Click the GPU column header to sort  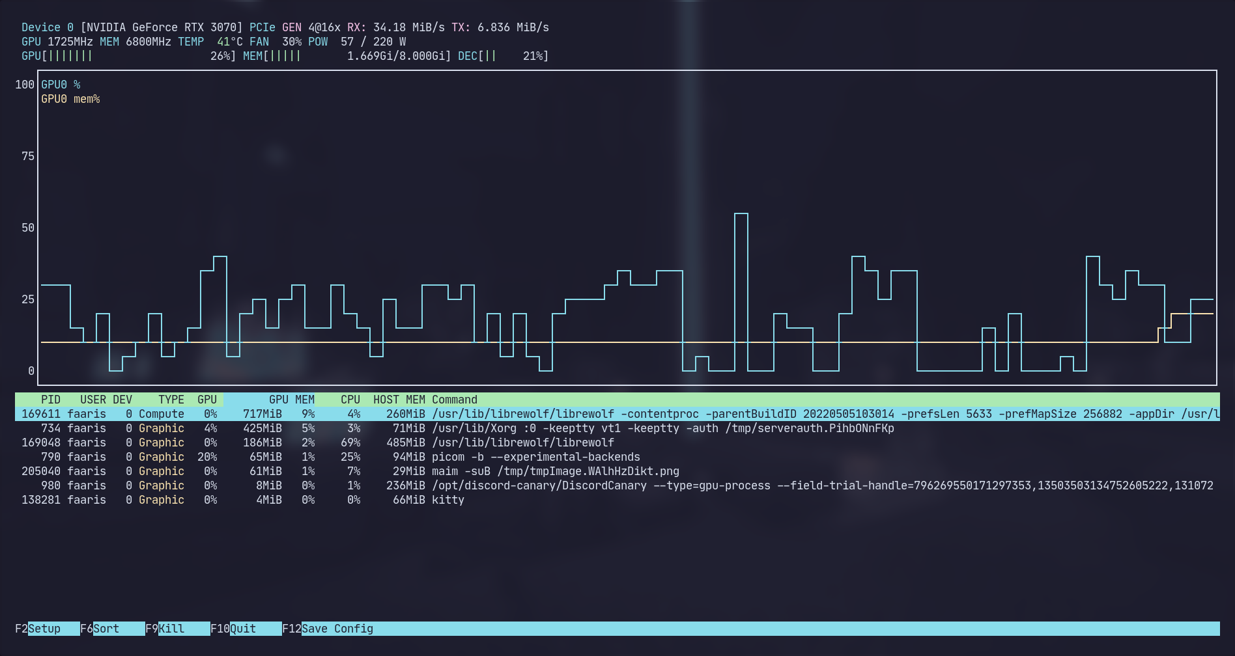point(207,399)
